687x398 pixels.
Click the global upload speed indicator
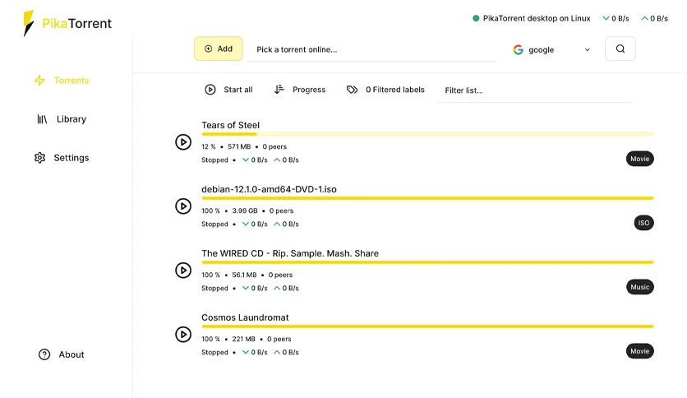[655, 18]
